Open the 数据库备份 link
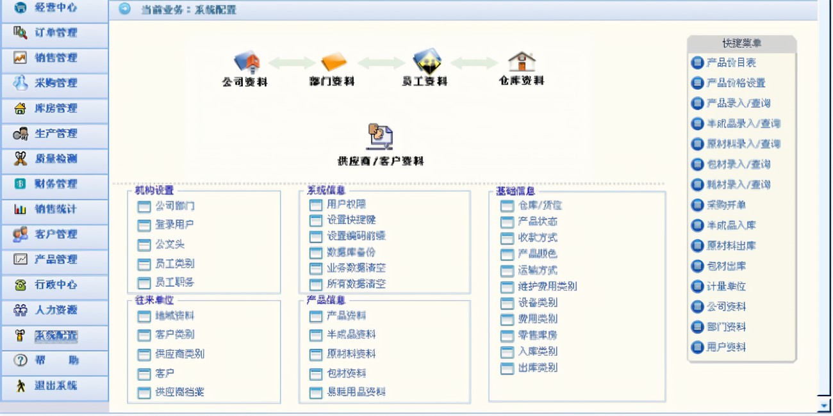This screenshot has width=833, height=416. pyautogui.click(x=351, y=252)
